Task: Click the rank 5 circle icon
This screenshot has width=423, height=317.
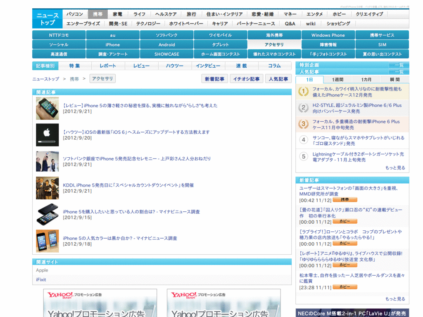Action: [x=304, y=156]
